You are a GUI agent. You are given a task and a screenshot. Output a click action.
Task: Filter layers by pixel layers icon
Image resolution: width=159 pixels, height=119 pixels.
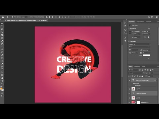pyautogui.click(x=140, y=70)
